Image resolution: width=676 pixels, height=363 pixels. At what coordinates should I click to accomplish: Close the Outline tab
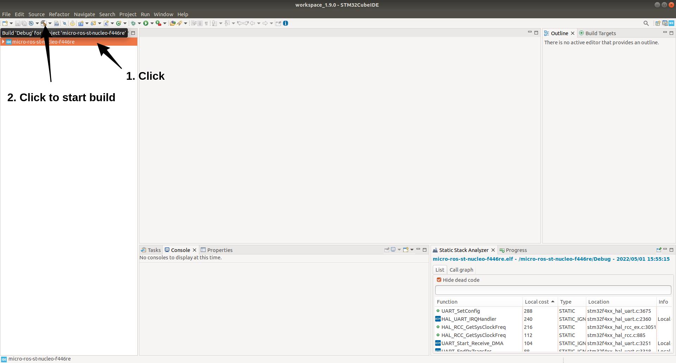click(x=572, y=33)
